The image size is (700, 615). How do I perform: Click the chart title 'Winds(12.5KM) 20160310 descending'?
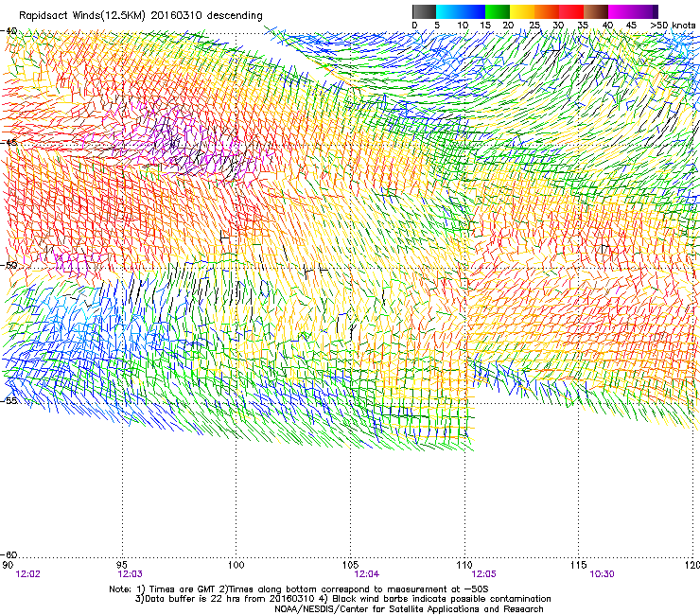point(167,16)
